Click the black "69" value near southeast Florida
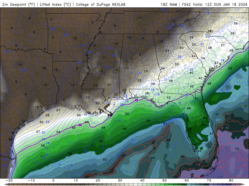 coord(216,158)
